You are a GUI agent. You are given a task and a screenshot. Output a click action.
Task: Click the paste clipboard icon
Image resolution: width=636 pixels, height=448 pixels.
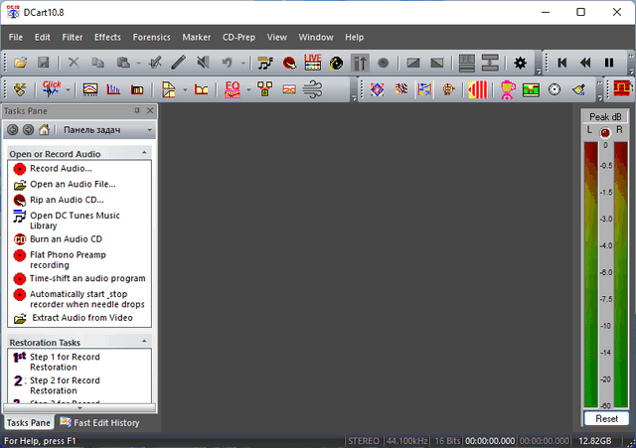pos(123,63)
